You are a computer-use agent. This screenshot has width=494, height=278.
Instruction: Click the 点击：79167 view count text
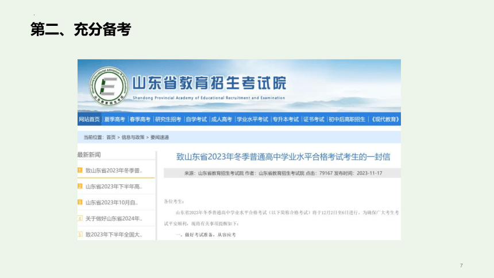(319, 173)
